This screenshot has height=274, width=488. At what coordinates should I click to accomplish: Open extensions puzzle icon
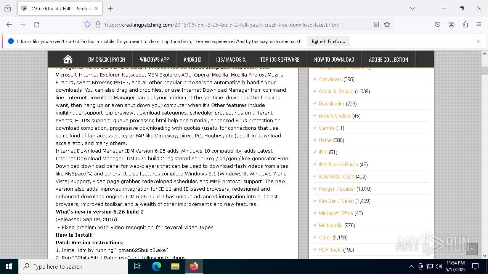click(465, 25)
